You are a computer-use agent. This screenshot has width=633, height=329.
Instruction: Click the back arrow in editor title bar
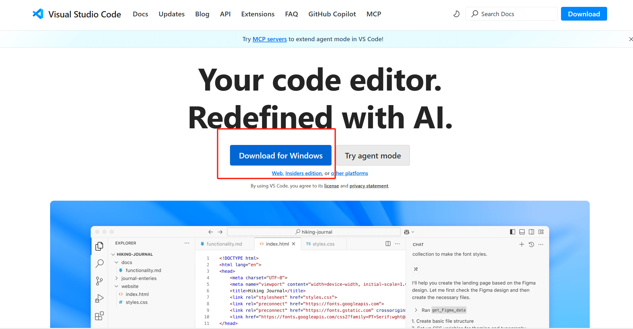click(210, 232)
